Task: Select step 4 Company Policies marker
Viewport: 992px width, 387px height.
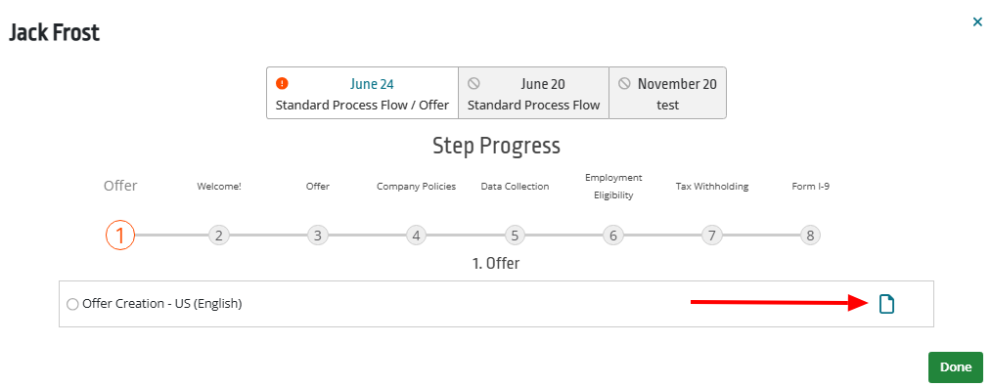Action: [416, 236]
